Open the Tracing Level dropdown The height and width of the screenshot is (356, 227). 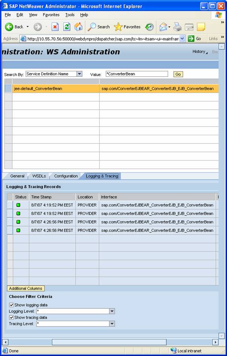[x=112, y=324]
